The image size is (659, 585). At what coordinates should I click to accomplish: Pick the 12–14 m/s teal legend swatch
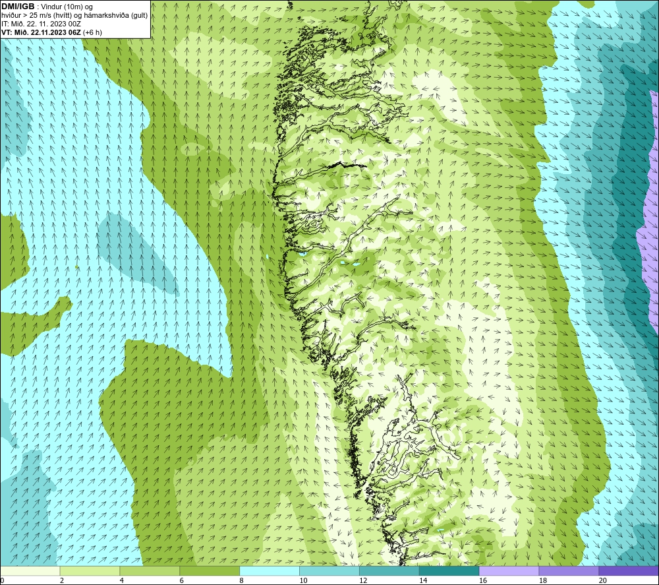(389, 571)
